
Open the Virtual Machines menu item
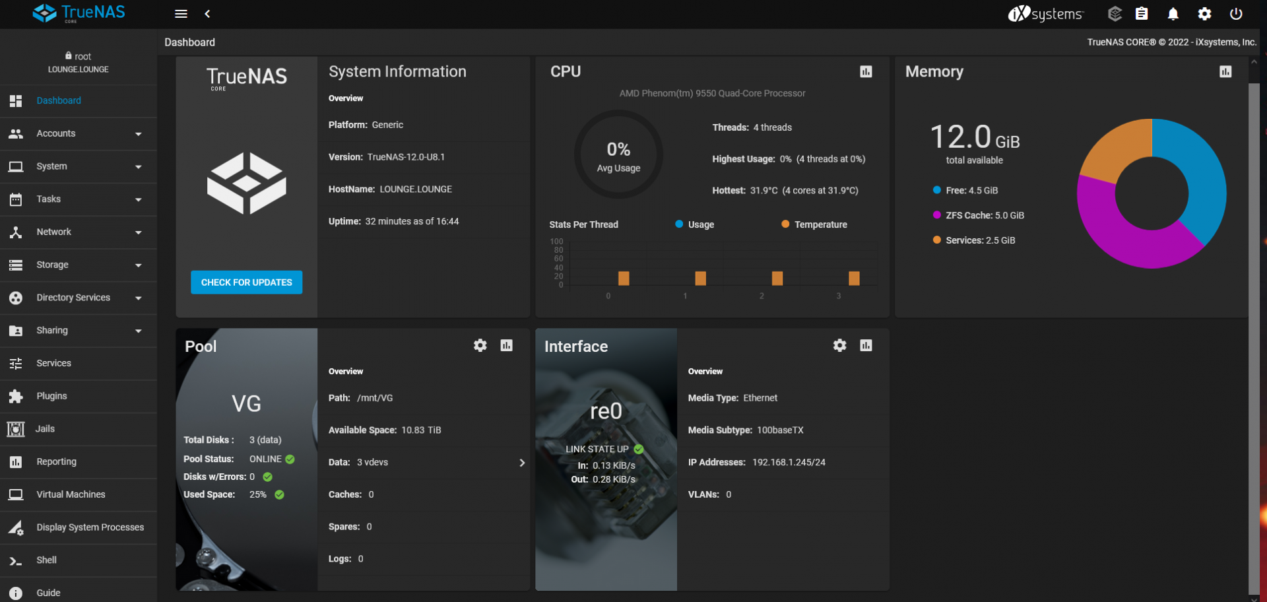79,495
